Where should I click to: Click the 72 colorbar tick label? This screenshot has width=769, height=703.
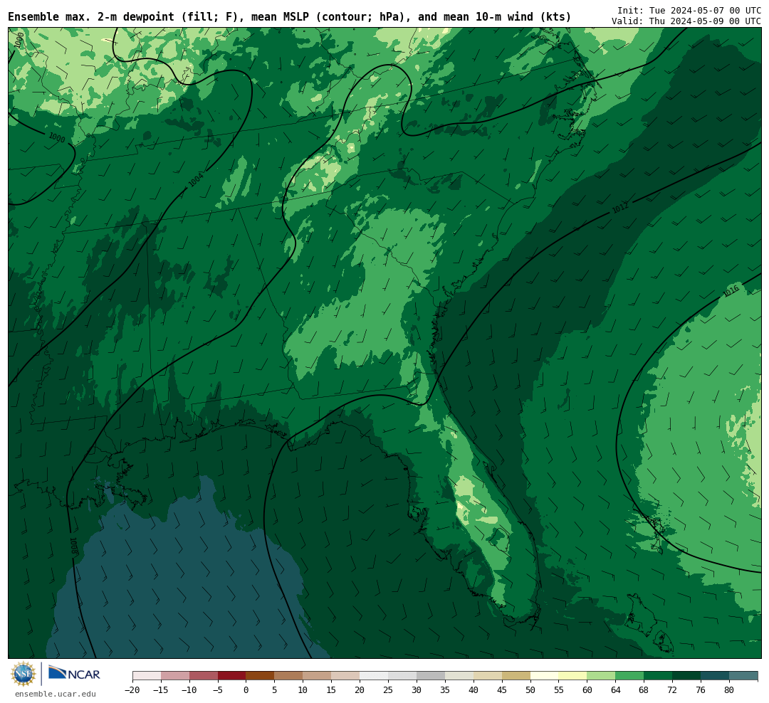point(673,690)
